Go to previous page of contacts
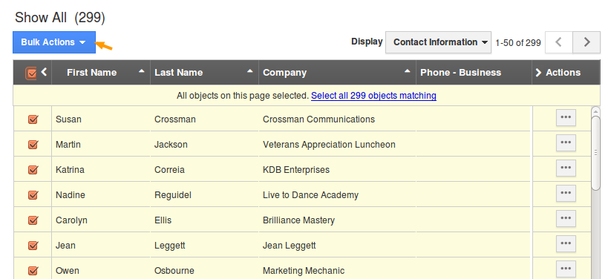 coord(559,42)
